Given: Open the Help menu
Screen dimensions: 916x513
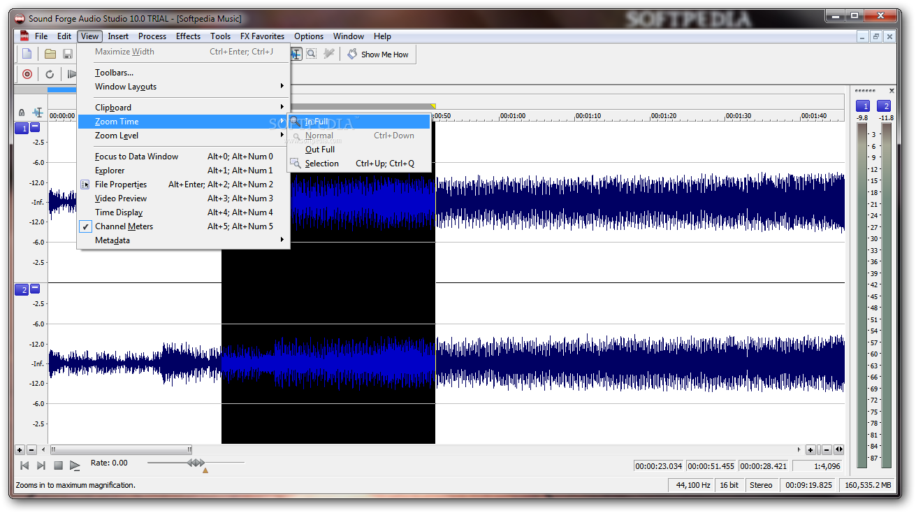Looking at the screenshot, I should pyautogui.click(x=382, y=36).
